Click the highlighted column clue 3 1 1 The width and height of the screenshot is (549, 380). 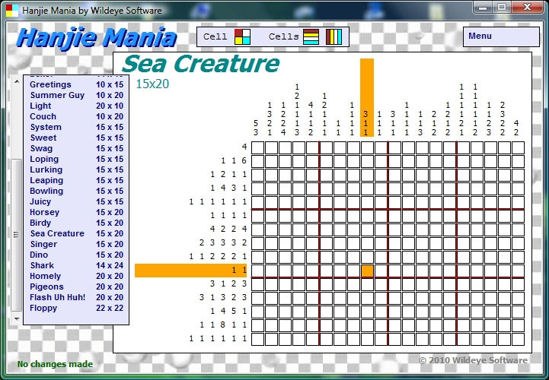(366, 97)
